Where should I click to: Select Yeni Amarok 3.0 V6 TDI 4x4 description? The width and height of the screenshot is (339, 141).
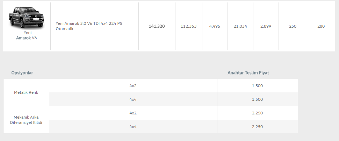89,26
